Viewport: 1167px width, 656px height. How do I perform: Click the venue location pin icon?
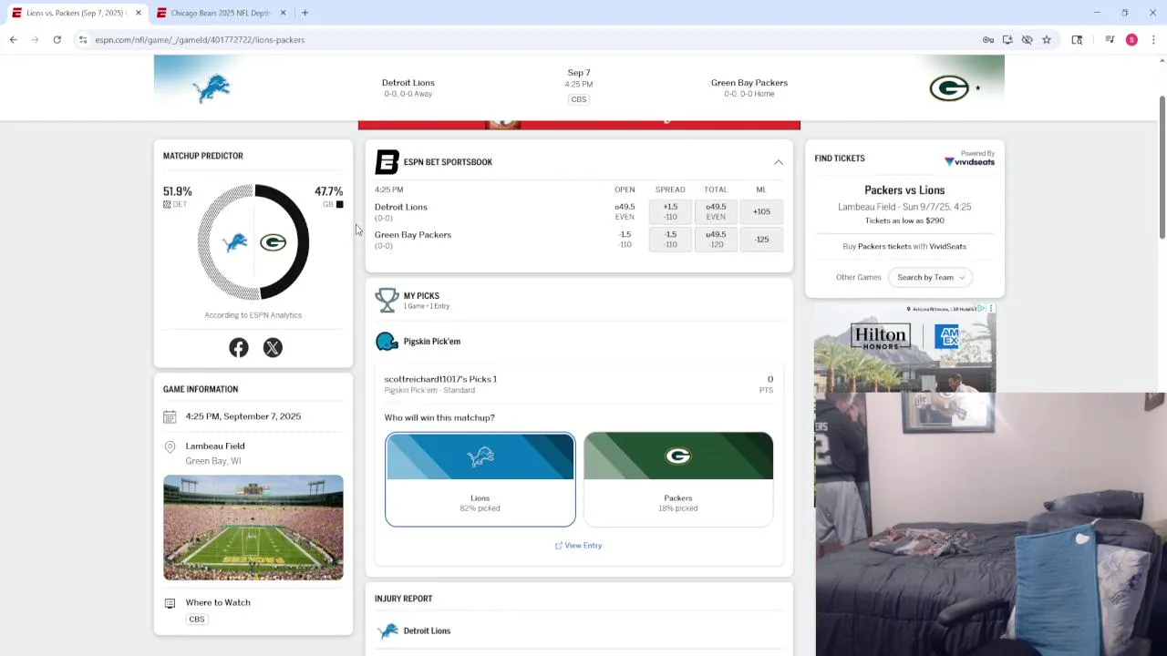click(170, 446)
